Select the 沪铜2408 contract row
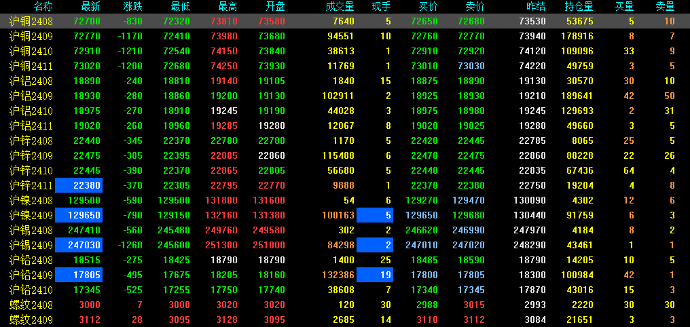Viewport: 690px width, 327px height. tap(345, 21)
